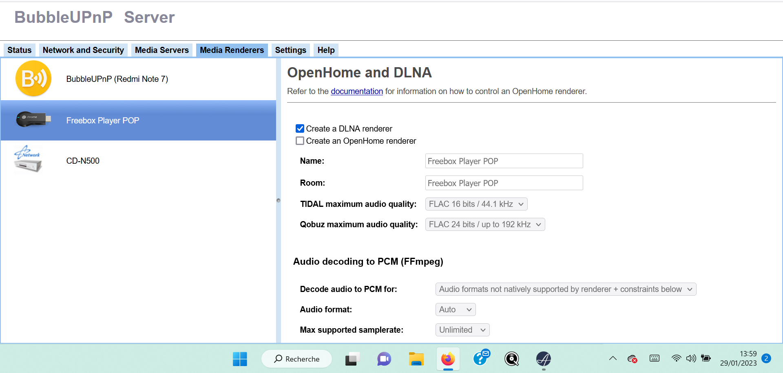The image size is (783, 373).
Task: Select the CD-N500 renderer row
Action: [x=138, y=161]
